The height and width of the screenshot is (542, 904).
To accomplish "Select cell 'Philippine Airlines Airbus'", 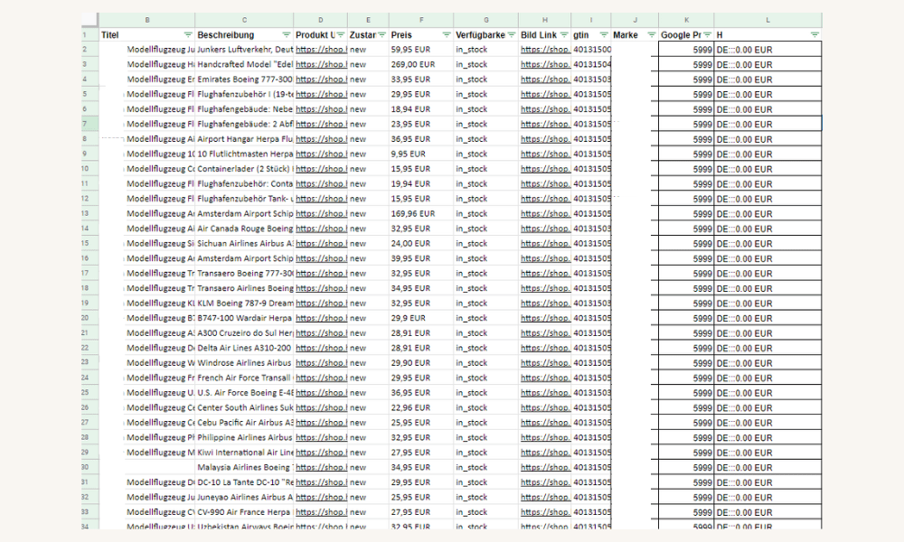I will (244, 438).
